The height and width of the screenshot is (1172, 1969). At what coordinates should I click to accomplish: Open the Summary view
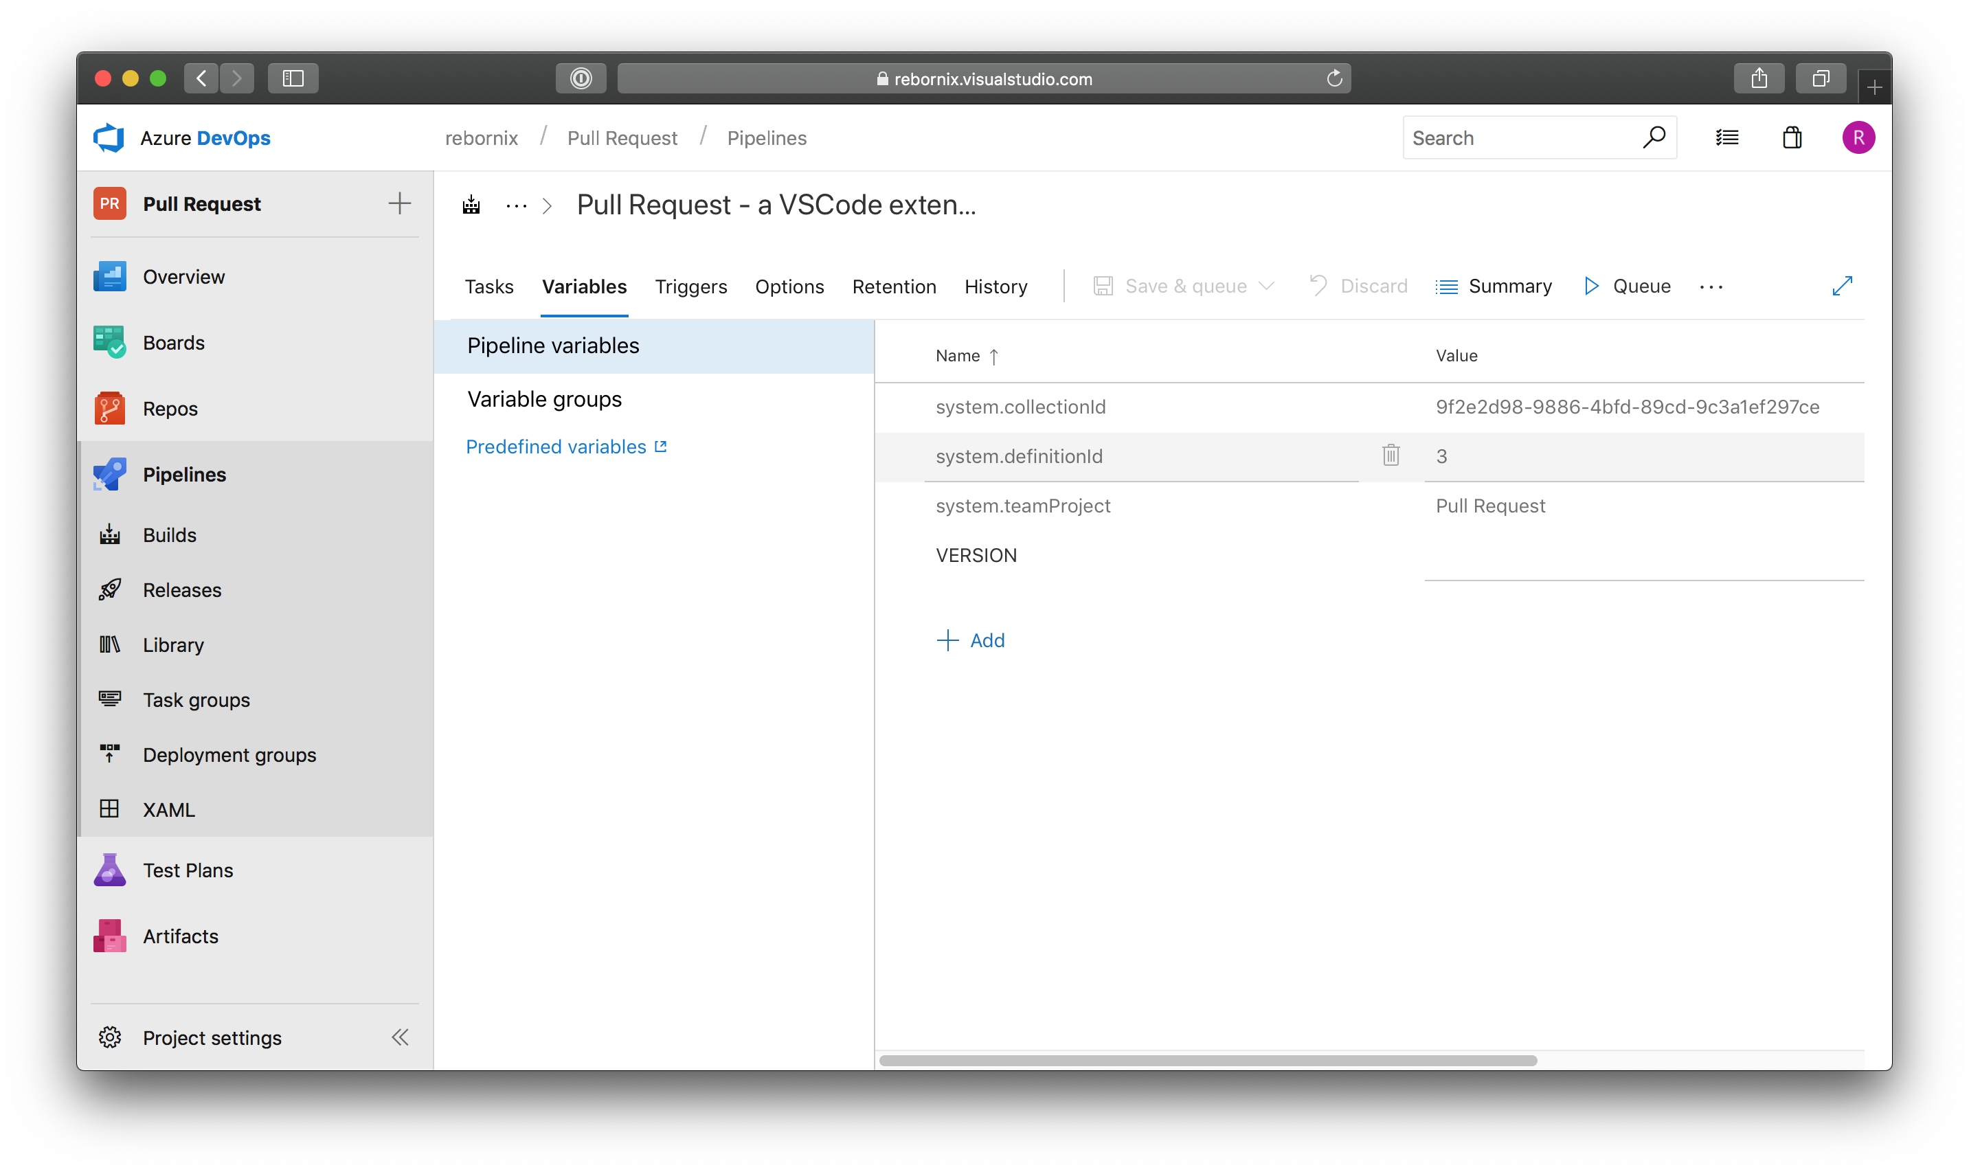pyautogui.click(x=1494, y=286)
